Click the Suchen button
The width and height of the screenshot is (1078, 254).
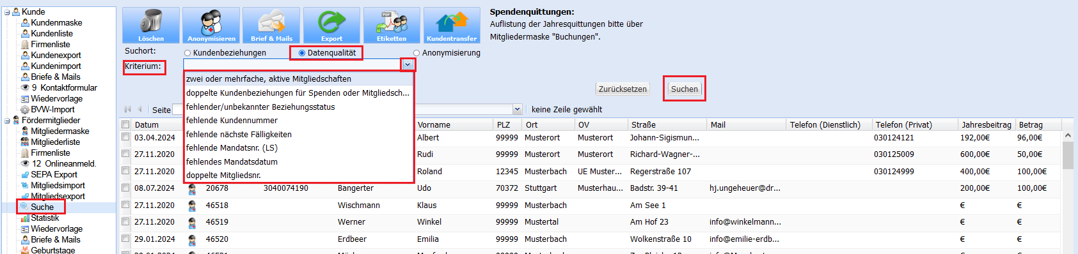pos(685,89)
